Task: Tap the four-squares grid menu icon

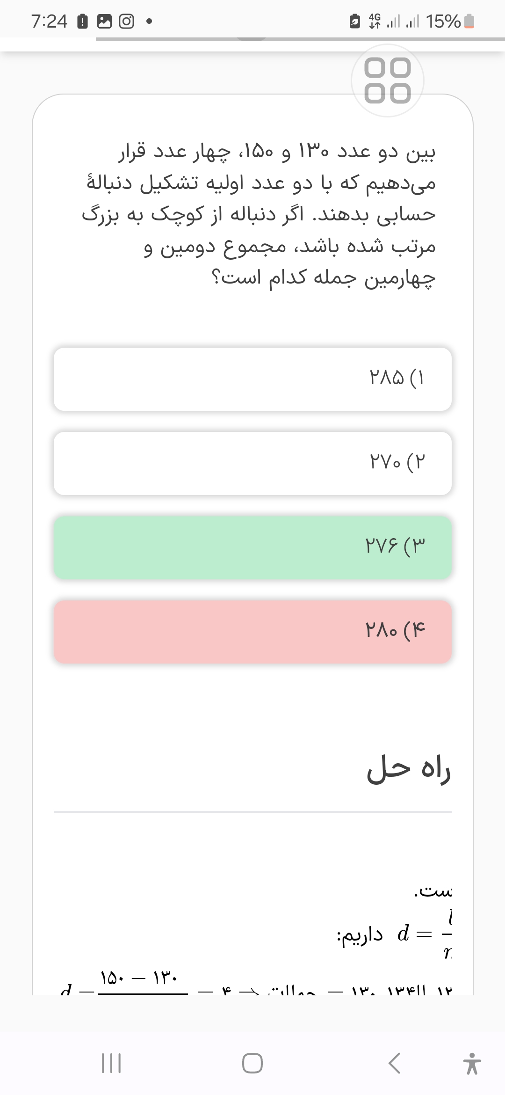Action: click(388, 80)
